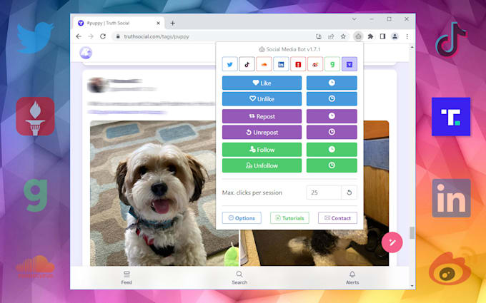486x303 pixels.
Task: Open the Chrome three-dot menu
Action: tap(407, 36)
